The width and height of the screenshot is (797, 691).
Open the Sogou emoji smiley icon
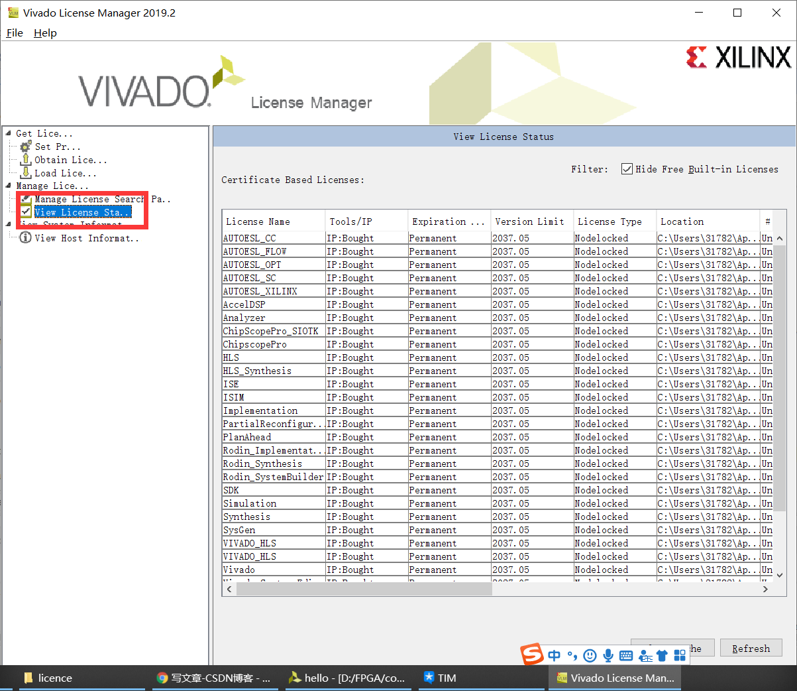[590, 655]
